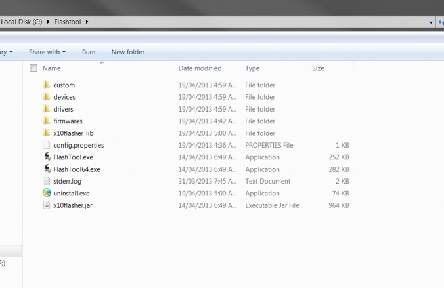Select the uninstall.exe file name
Screen dimensions: 444x288
coord(72,194)
